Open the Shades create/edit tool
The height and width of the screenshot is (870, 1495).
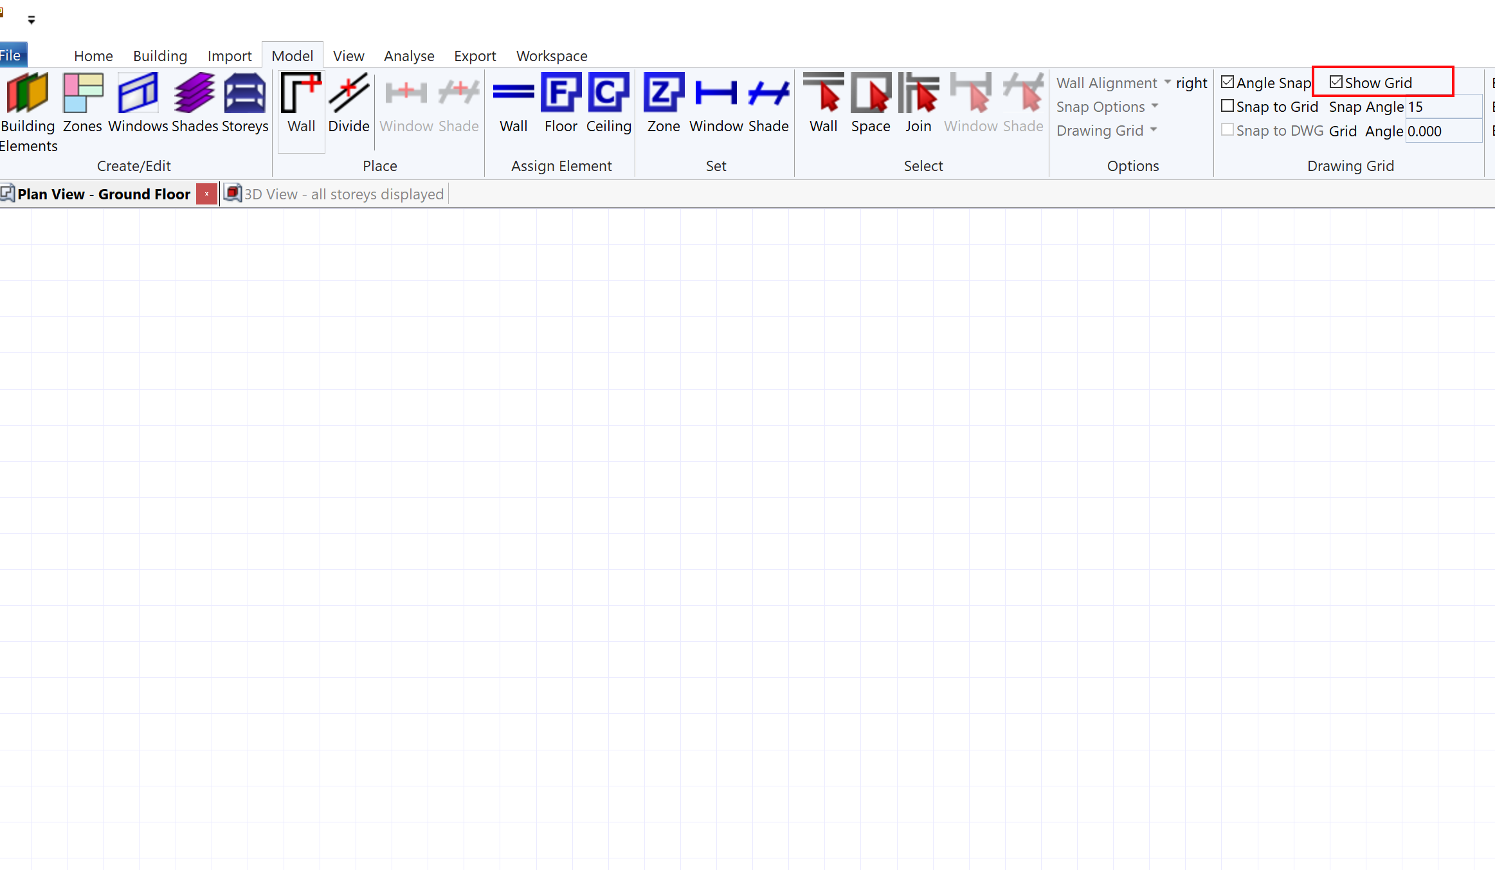point(194,103)
